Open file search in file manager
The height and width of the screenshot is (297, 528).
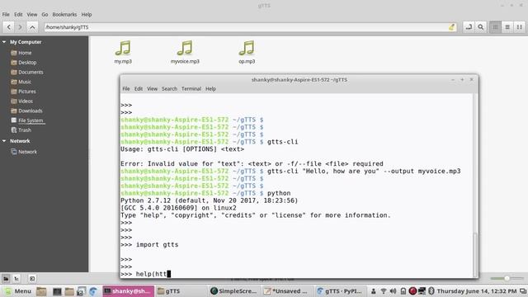481,27
